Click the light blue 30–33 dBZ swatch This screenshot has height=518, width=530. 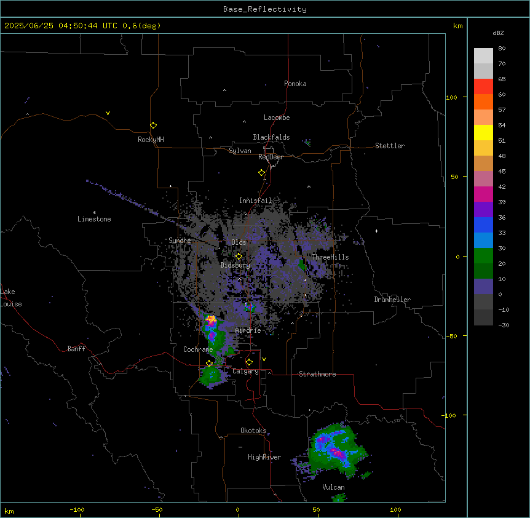coord(483,241)
